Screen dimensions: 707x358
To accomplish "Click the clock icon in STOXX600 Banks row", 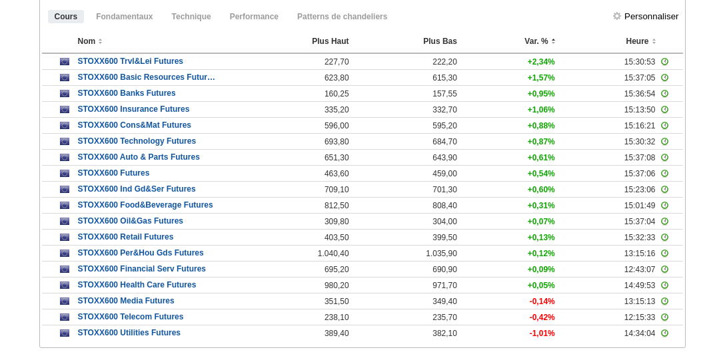I will (664, 94).
